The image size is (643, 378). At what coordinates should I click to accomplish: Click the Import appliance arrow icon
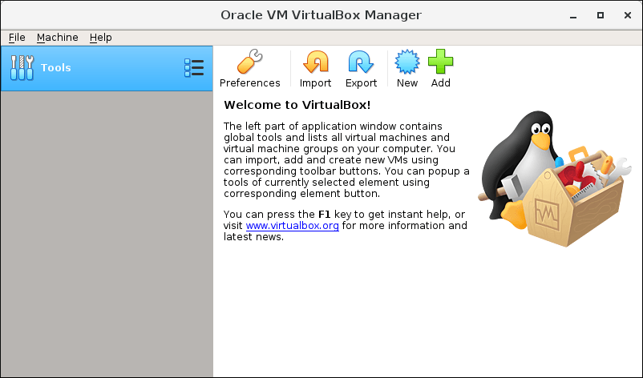click(x=315, y=62)
